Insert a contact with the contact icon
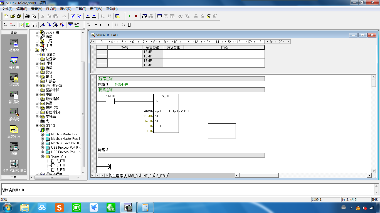Screen dimensions: 380x213 point(116,25)
